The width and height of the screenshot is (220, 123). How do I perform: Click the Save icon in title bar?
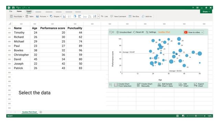[x=13, y=8]
